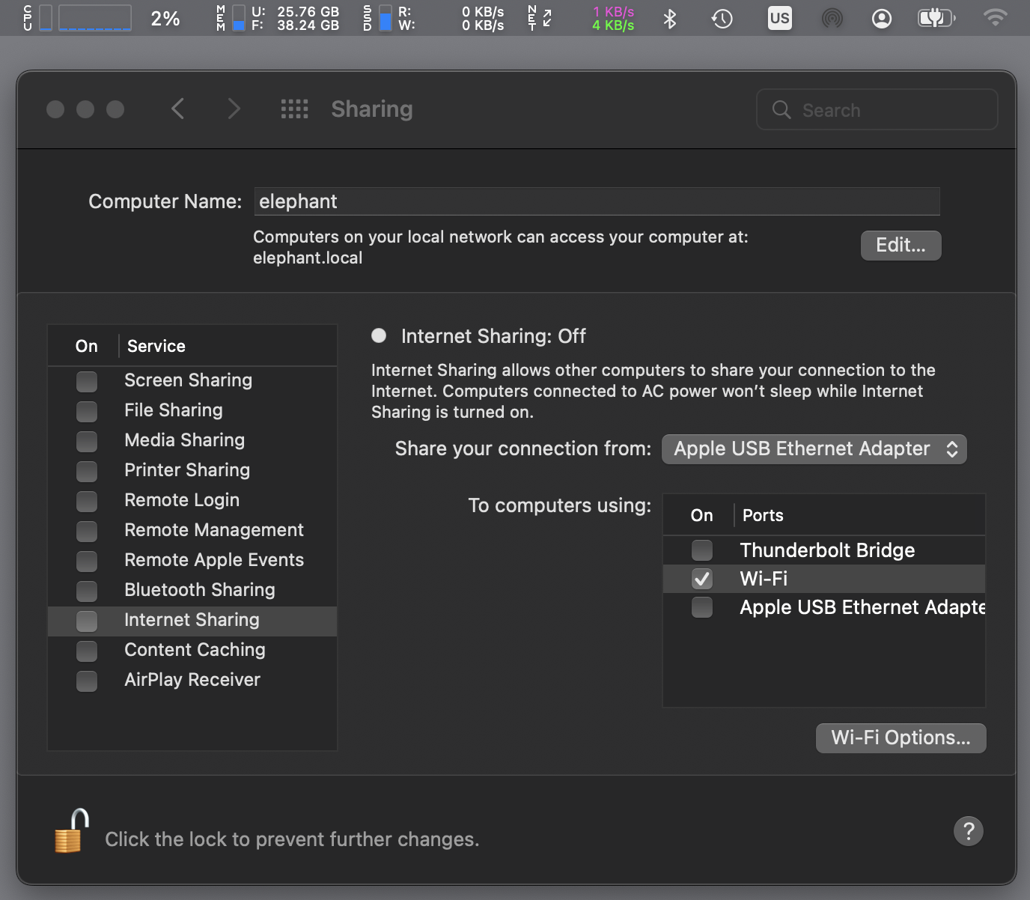Viewport: 1030px width, 900px height.
Task: Click the lock icon to prevent changes
Action: coord(72,832)
